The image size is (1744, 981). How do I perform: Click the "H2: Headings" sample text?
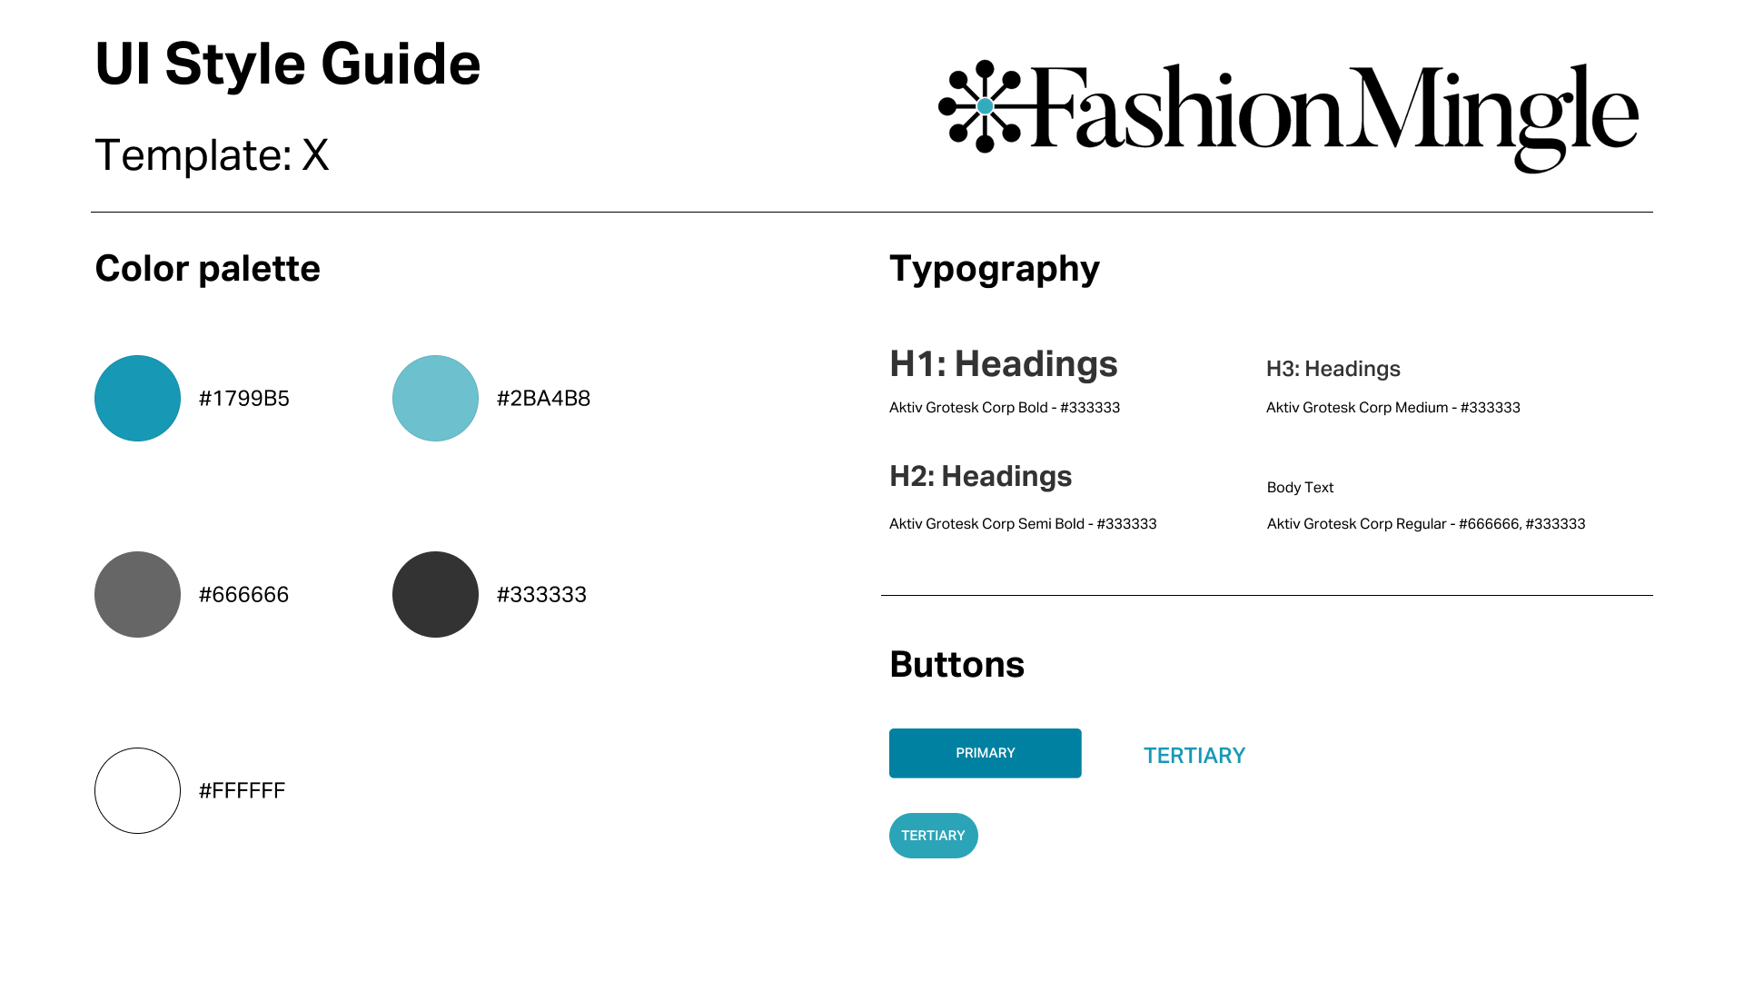click(x=981, y=477)
